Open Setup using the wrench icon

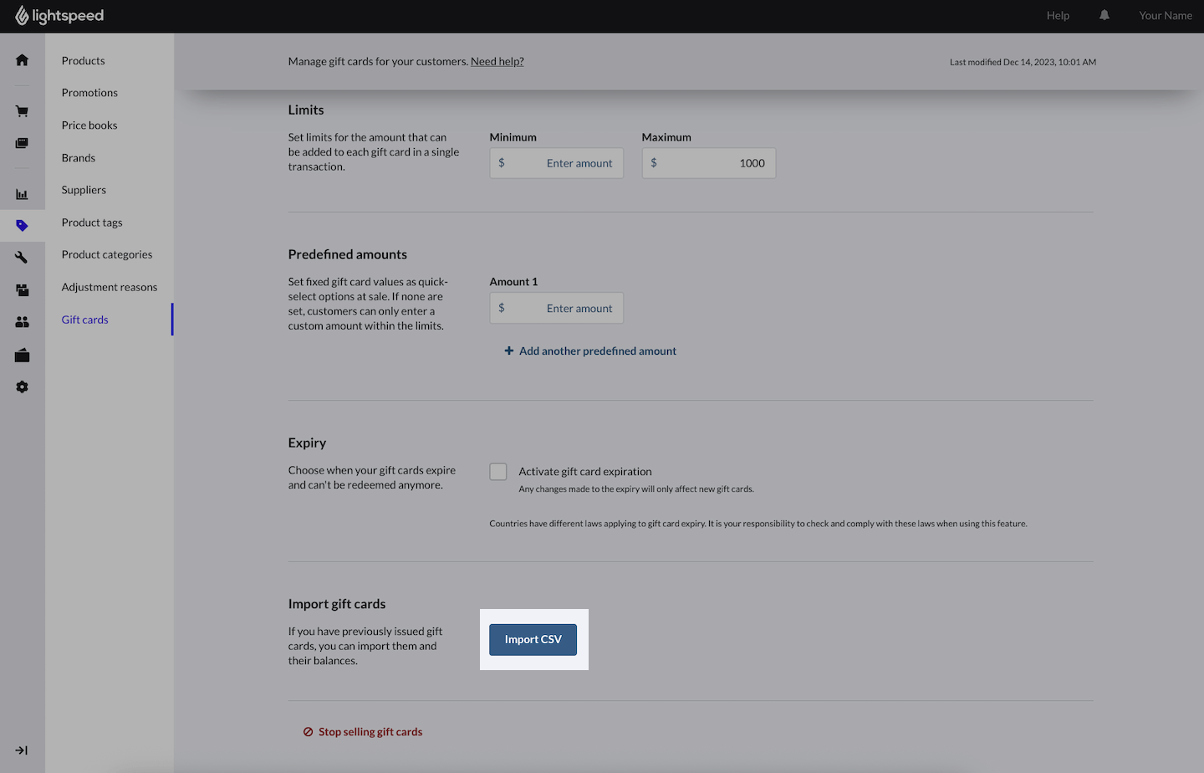click(x=22, y=257)
